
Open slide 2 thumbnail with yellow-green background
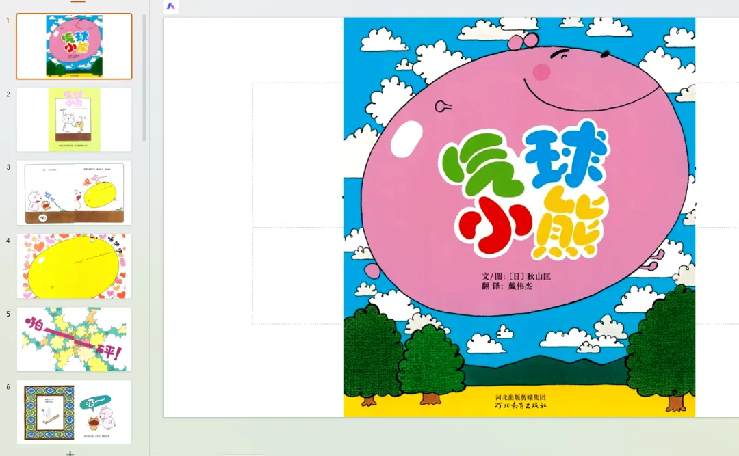(x=74, y=119)
